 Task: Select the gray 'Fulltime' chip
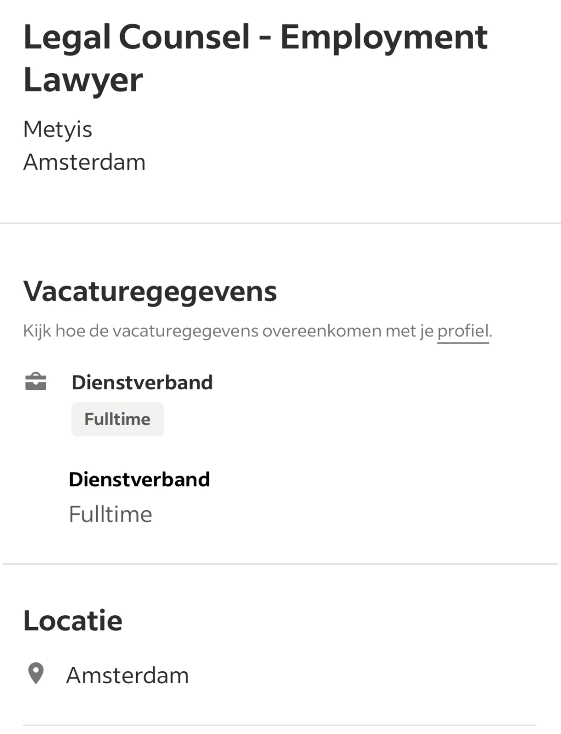117,419
